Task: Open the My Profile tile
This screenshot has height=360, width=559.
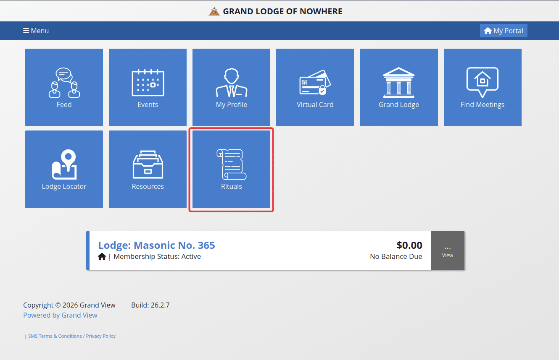Action: tap(231, 87)
